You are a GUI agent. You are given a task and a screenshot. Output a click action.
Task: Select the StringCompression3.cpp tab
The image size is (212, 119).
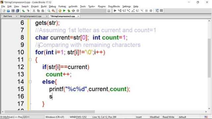(63, 16)
